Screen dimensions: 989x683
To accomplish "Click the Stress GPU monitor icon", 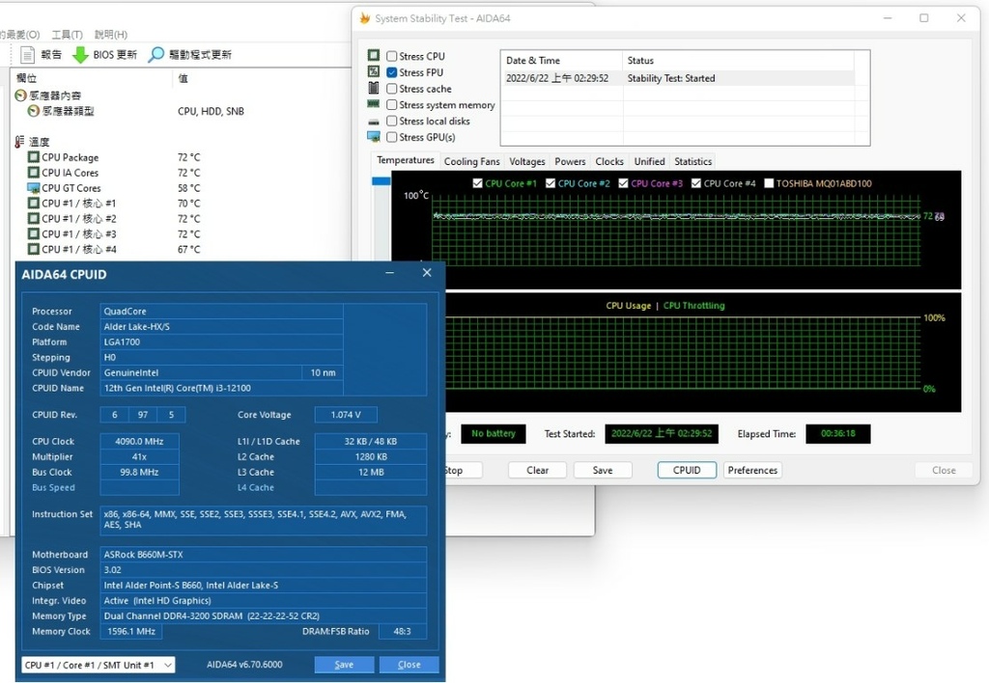I will [x=374, y=136].
